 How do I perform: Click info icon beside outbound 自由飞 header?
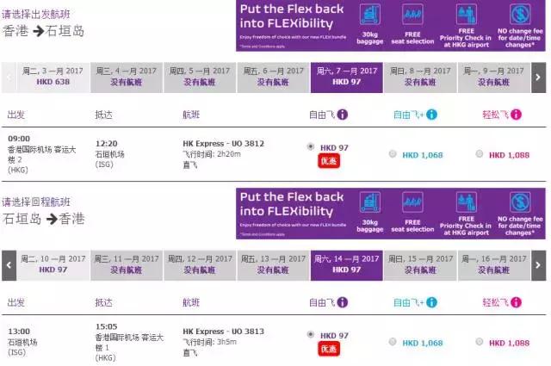pos(343,114)
